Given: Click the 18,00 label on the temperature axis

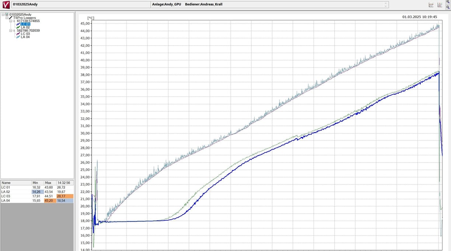Looking at the screenshot, I should [x=84, y=221].
